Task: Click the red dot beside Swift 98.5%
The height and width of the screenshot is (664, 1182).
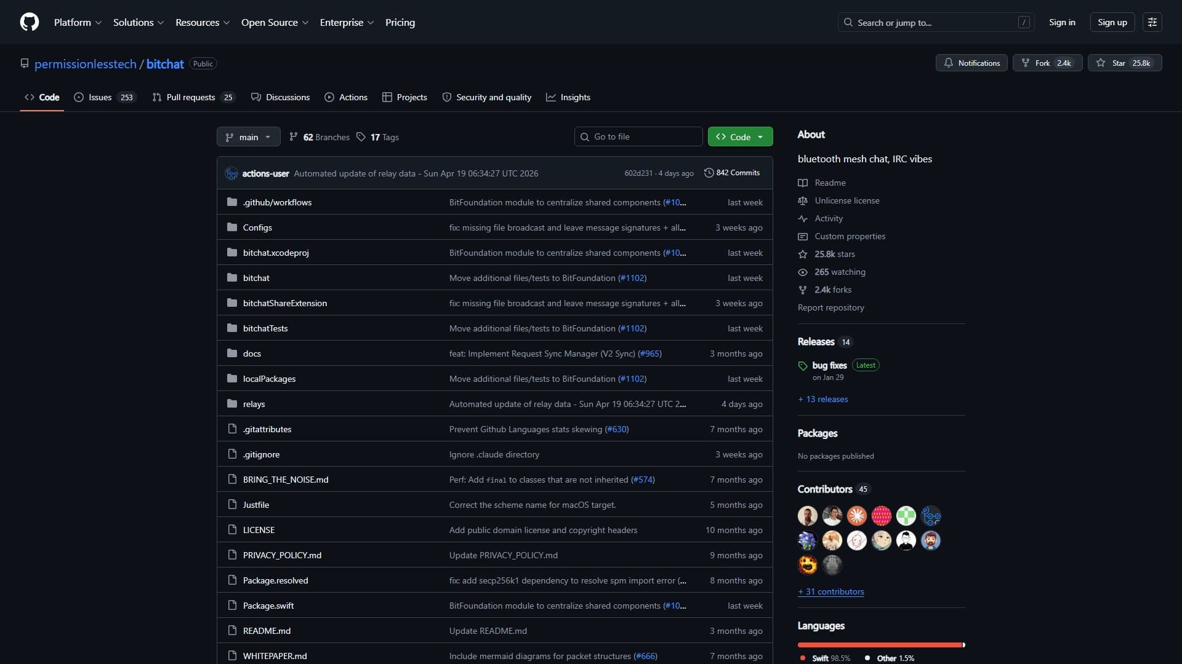Action: pos(803,658)
